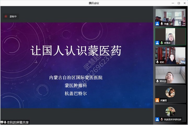Click the muted microphone icon of 民族医药学研究所
The width and height of the screenshot is (188, 125).
tap(162, 119)
